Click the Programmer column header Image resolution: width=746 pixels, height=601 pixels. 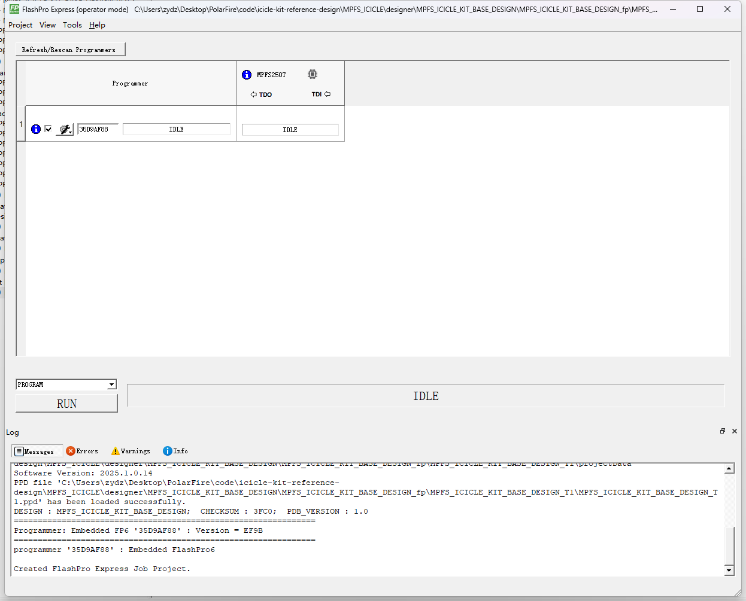tap(130, 84)
